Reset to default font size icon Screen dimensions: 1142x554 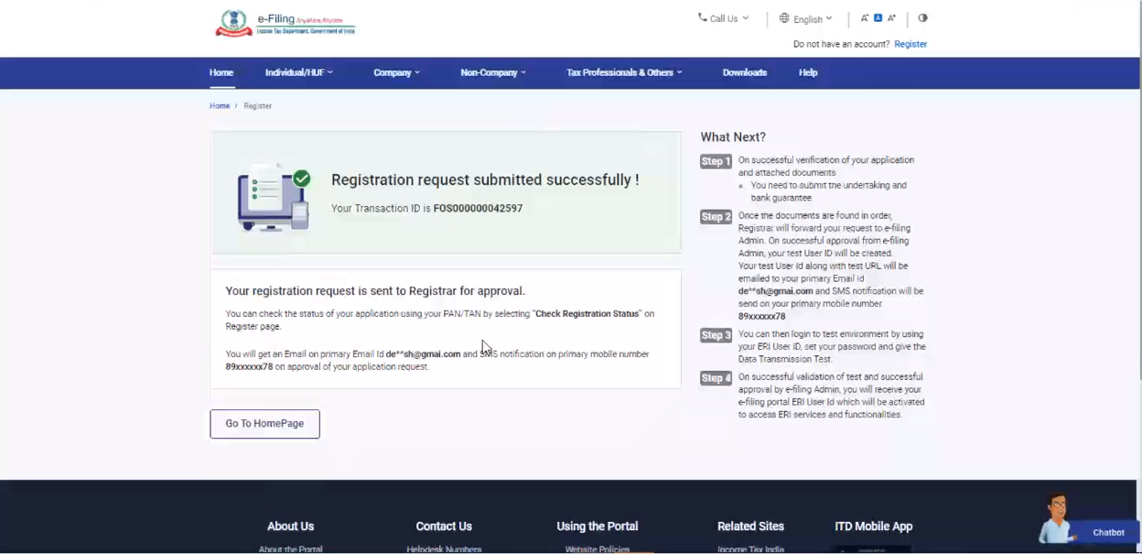(878, 18)
